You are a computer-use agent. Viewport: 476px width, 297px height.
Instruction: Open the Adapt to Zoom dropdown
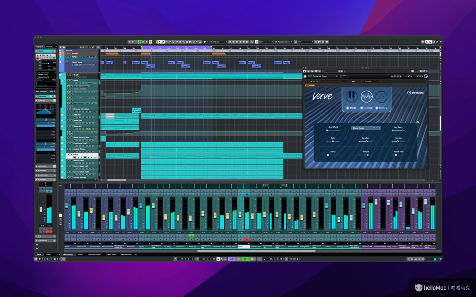coord(284,42)
